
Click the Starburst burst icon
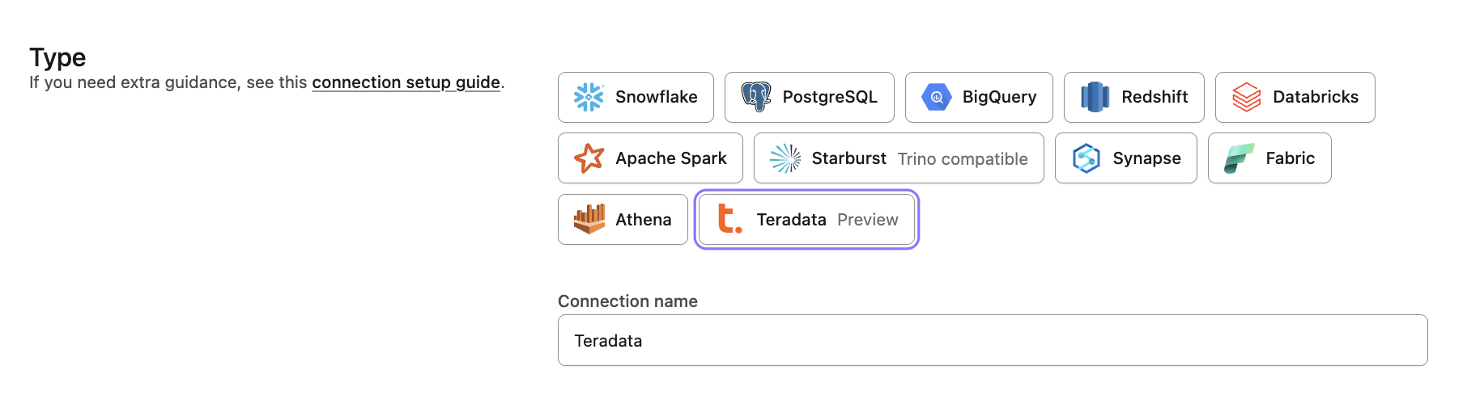point(785,158)
